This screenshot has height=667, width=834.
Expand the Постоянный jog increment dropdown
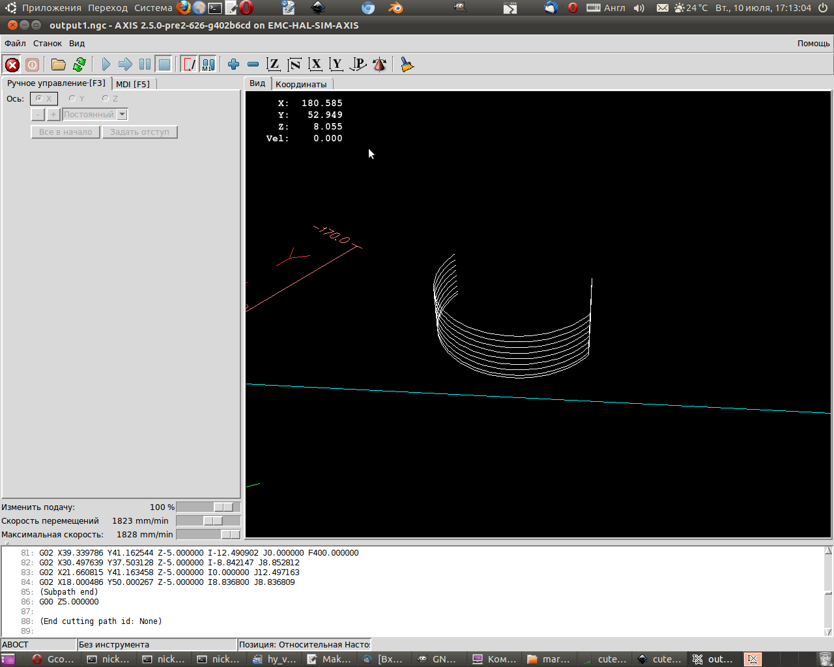pos(122,115)
